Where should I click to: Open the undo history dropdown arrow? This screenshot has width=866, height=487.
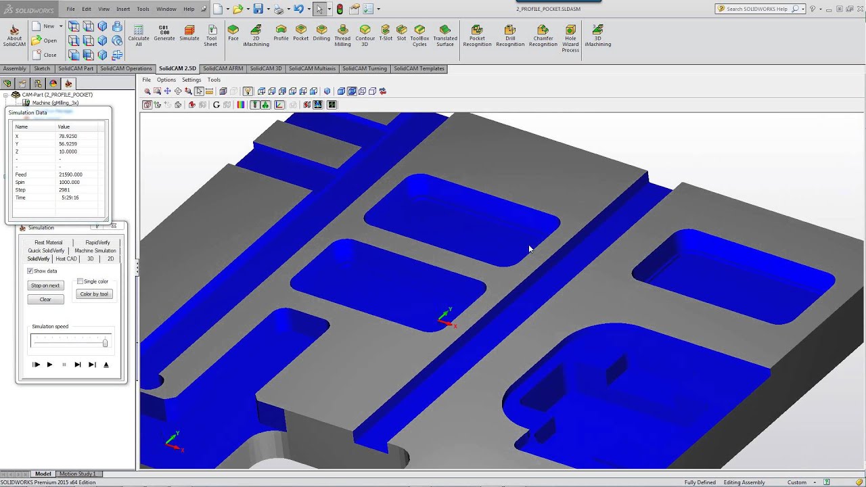(x=308, y=9)
